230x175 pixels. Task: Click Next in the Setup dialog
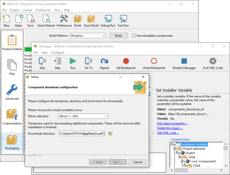coord(118,162)
